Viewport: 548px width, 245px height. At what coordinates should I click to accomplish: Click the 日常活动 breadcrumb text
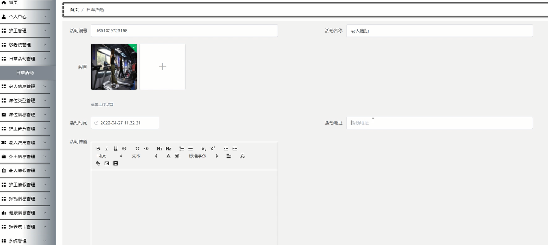pos(95,10)
